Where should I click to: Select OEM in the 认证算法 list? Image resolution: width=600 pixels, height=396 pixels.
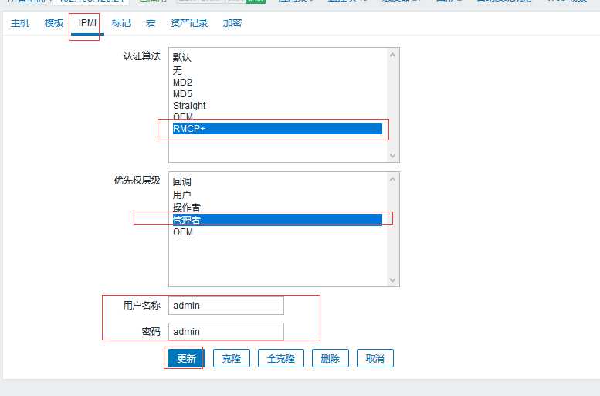point(277,117)
